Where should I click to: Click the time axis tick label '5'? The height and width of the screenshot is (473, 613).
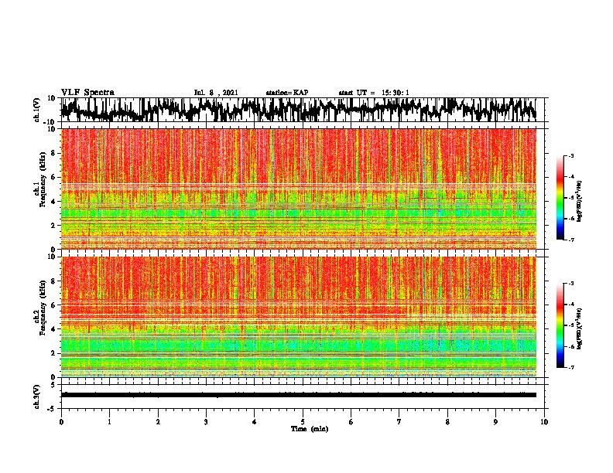click(303, 422)
